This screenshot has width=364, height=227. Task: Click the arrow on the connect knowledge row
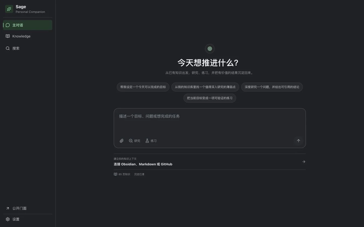(x=304, y=162)
